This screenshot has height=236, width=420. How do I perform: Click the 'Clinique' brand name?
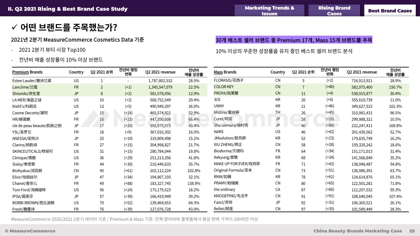coord(24,158)
